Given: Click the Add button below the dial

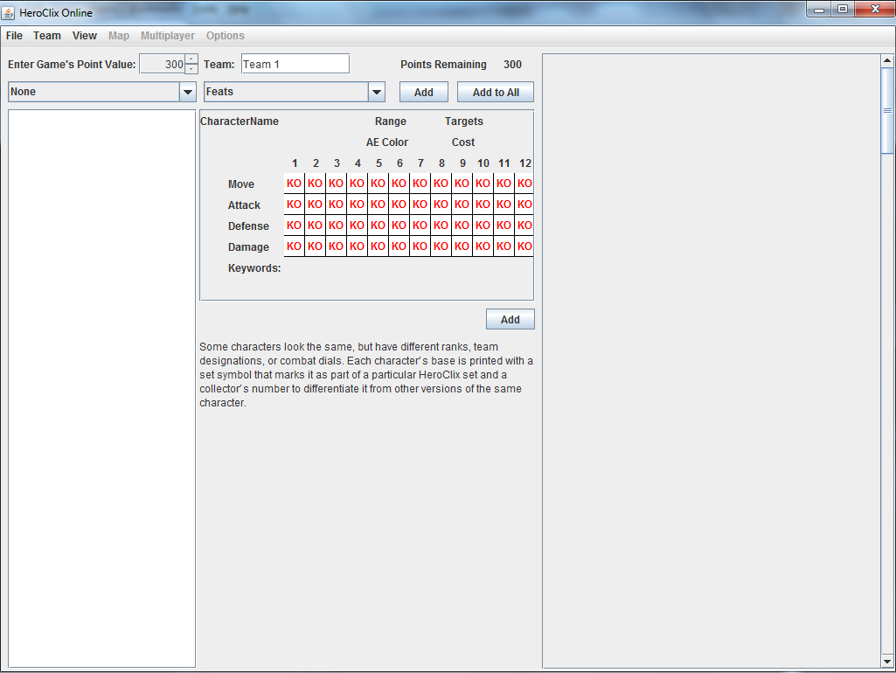Looking at the screenshot, I should click(x=510, y=319).
